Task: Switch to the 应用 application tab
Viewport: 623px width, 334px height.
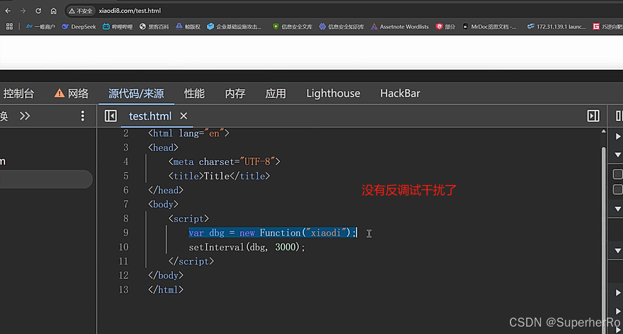Action: [276, 94]
